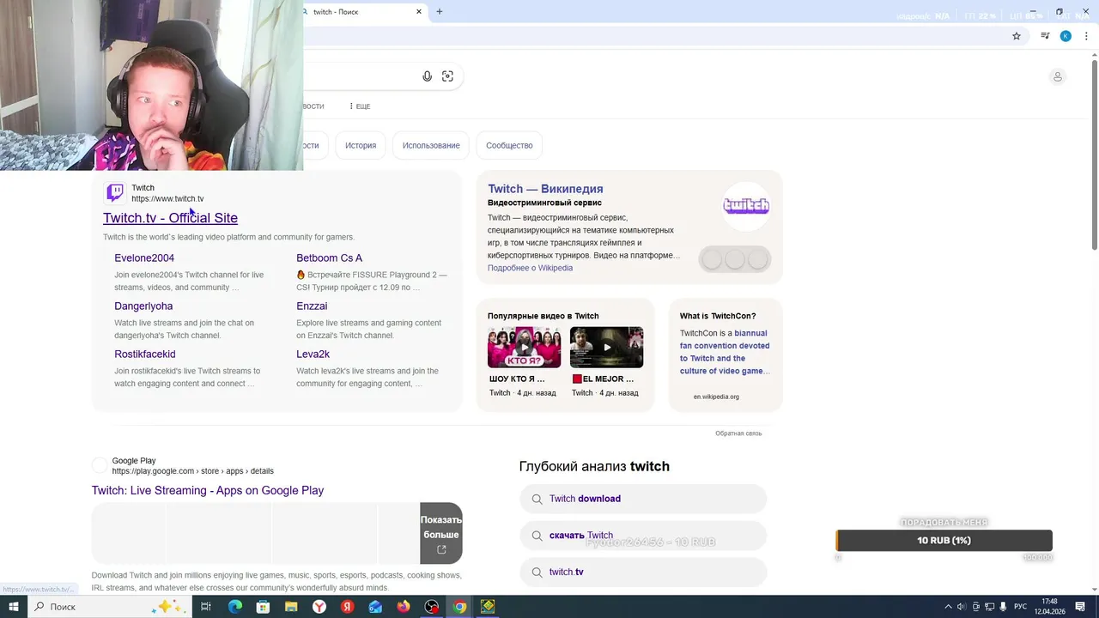Click the 10 RUB (1%) donation progress bar
Viewport: 1099px width, 618px height.
(x=944, y=540)
